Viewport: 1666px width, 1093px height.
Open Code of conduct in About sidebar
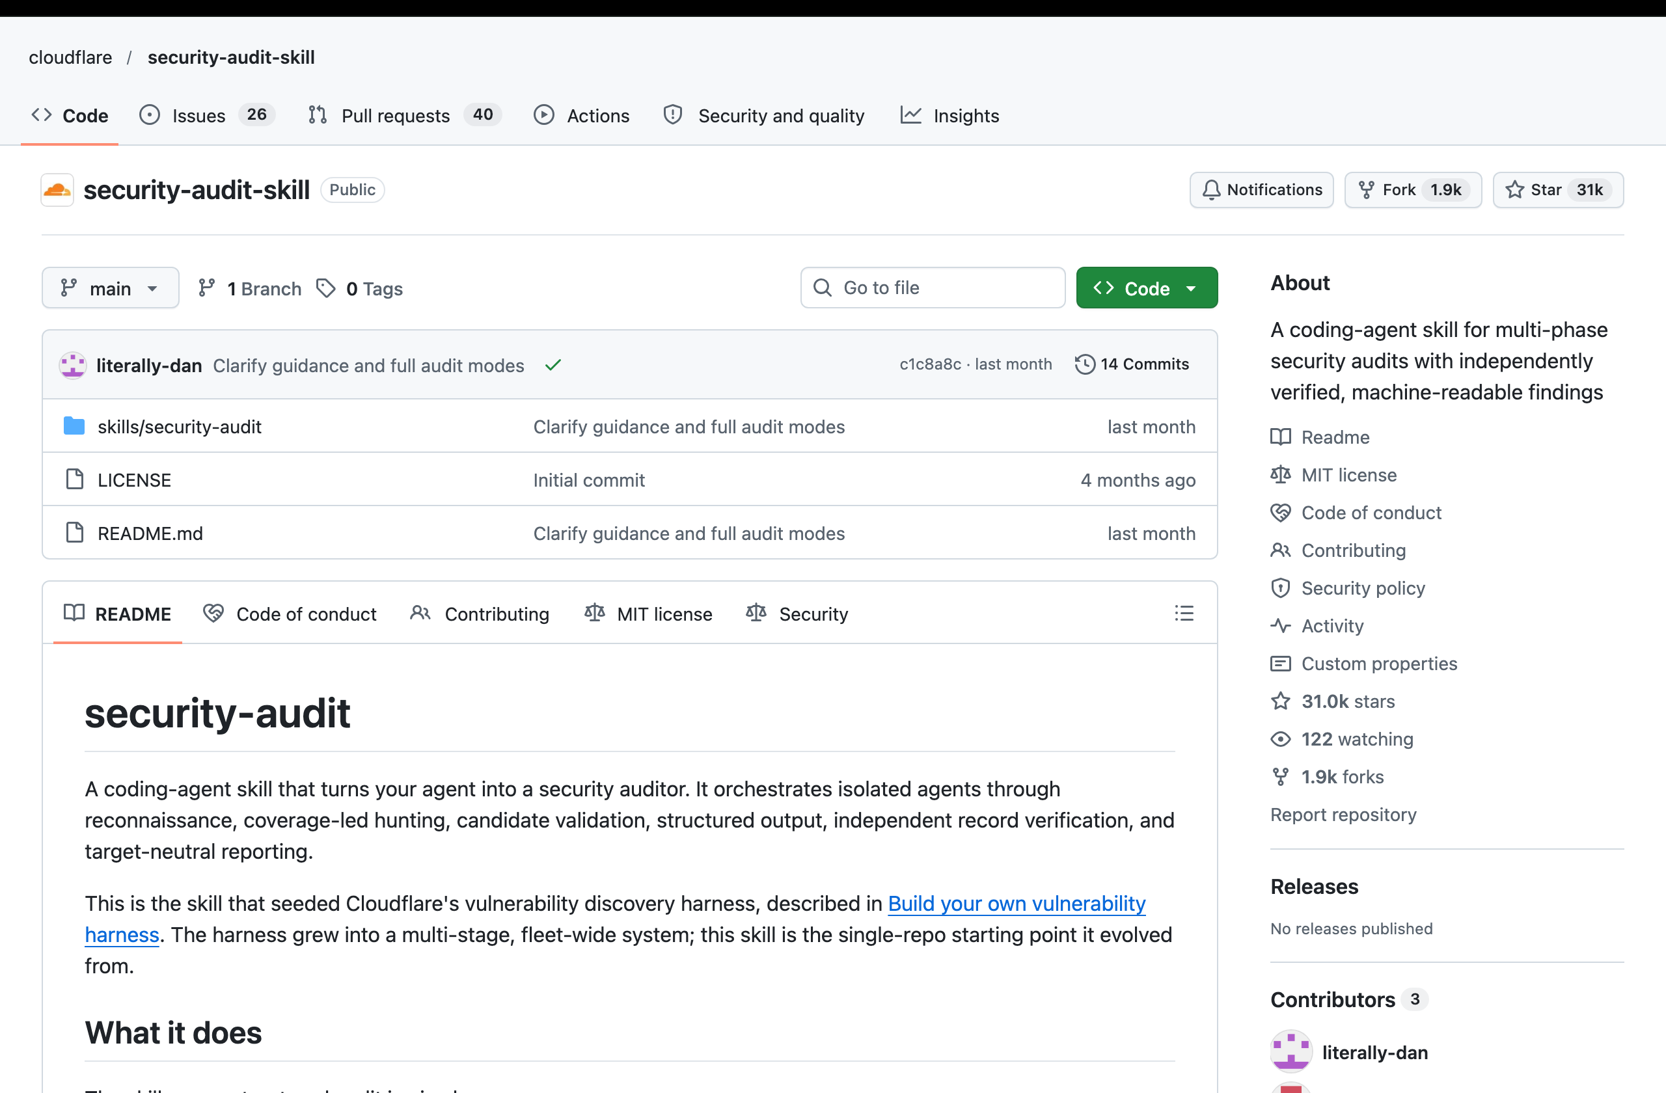coord(1356,512)
